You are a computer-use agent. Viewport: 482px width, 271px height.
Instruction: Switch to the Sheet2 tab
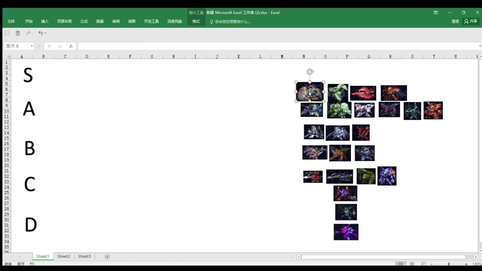point(64,256)
